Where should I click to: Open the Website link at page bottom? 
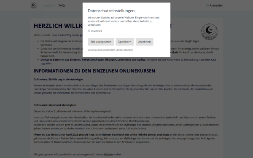(x=108, y=154)
